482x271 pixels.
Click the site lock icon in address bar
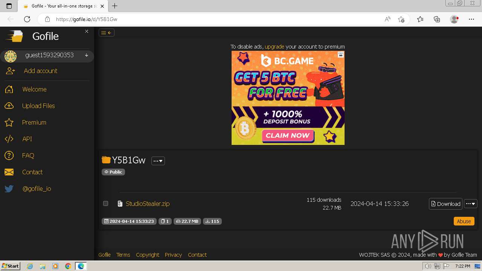(47, 19)
